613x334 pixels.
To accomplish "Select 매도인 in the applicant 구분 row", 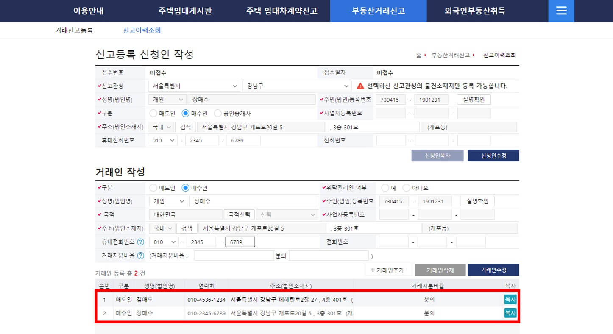I will click(152, 113).
